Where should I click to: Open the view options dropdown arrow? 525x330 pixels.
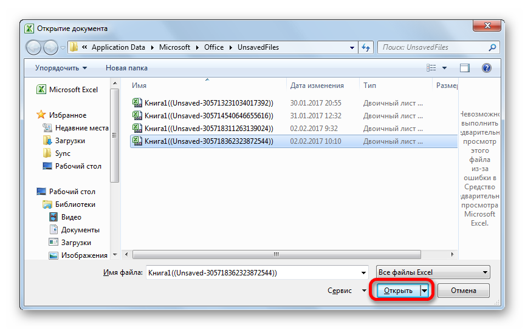pyautogui.click(x=445, y=68)
